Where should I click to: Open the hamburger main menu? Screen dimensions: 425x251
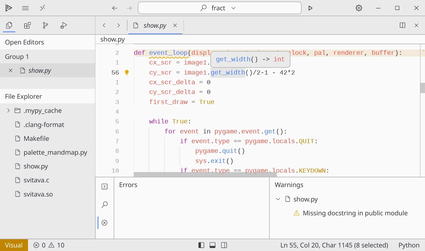25,8
